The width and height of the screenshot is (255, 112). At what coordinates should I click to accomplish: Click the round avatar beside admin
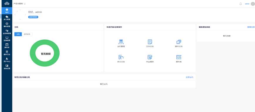(253, 4)
